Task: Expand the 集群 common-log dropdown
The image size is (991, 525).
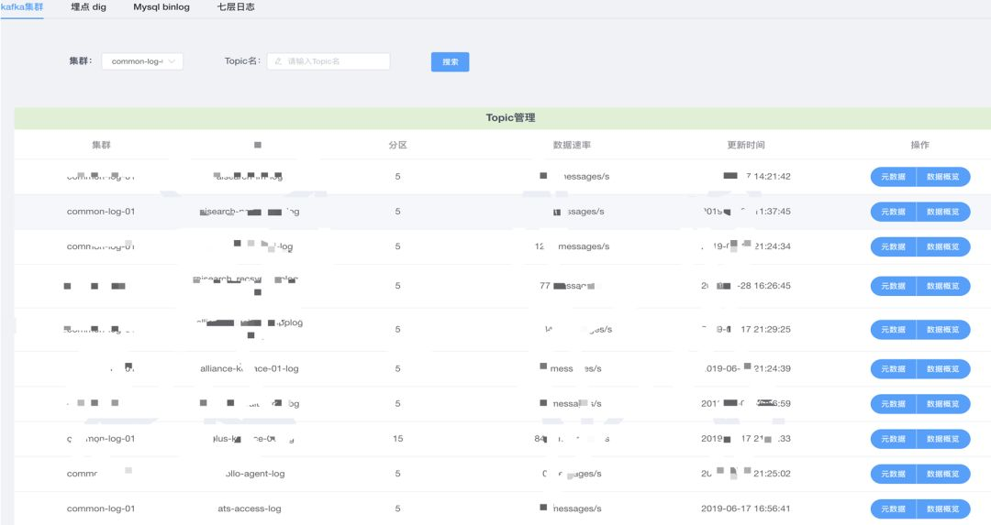Action: coord(141,61)
